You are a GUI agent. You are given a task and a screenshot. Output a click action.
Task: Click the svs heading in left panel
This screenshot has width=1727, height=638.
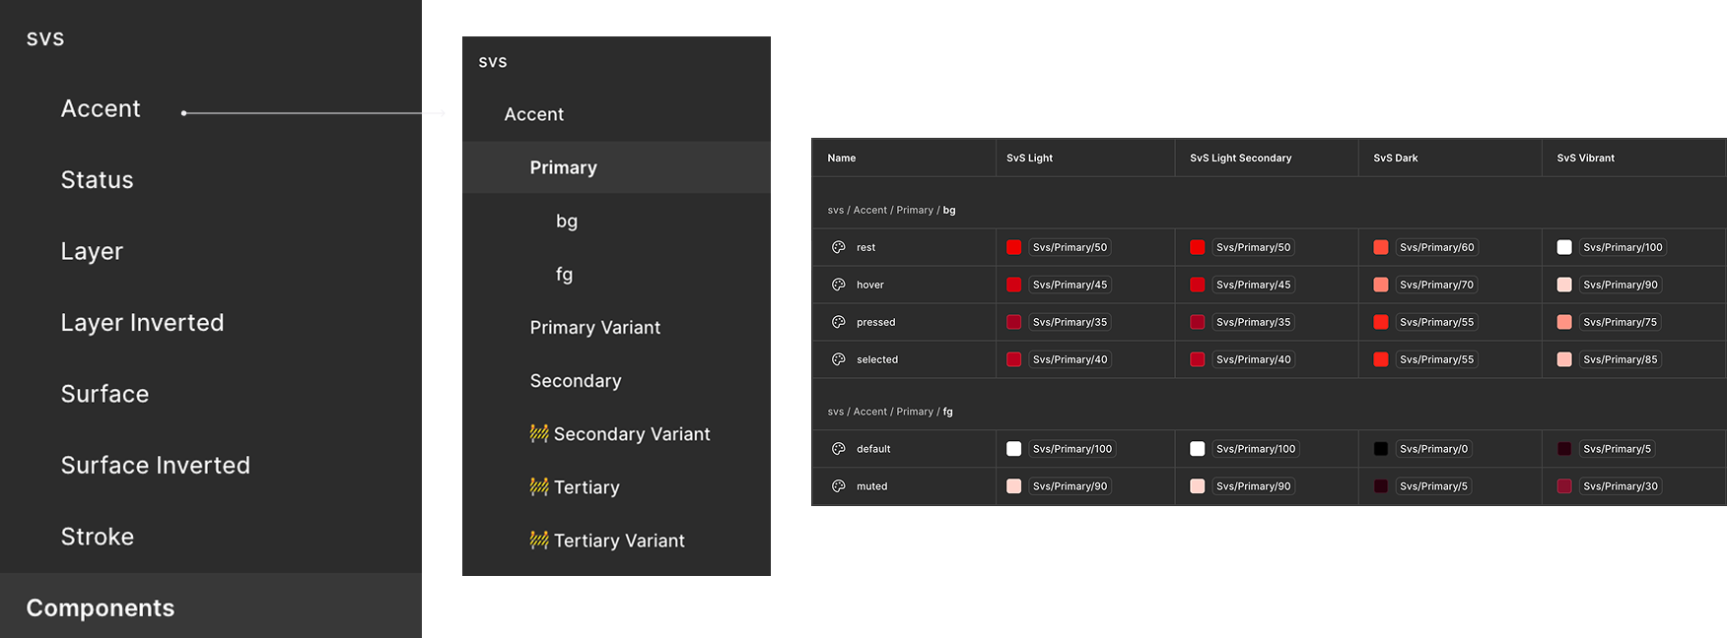pos(45,38)
